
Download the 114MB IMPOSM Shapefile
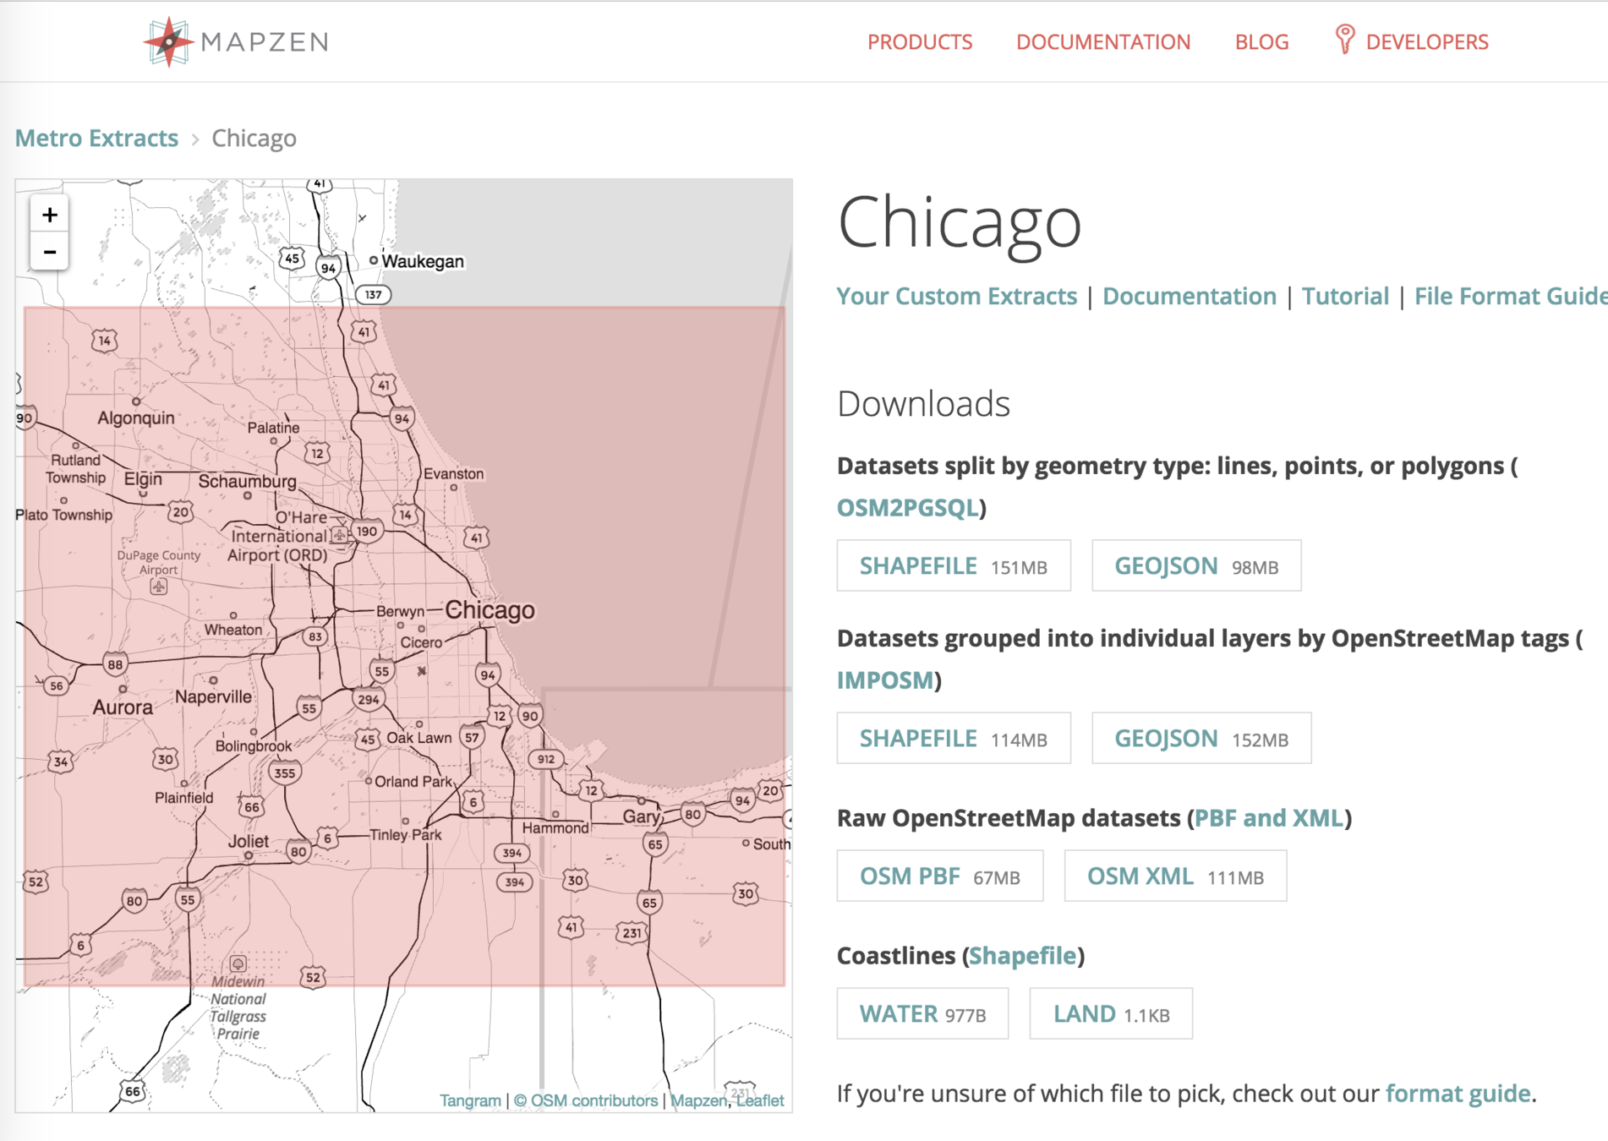coord(954,738)
